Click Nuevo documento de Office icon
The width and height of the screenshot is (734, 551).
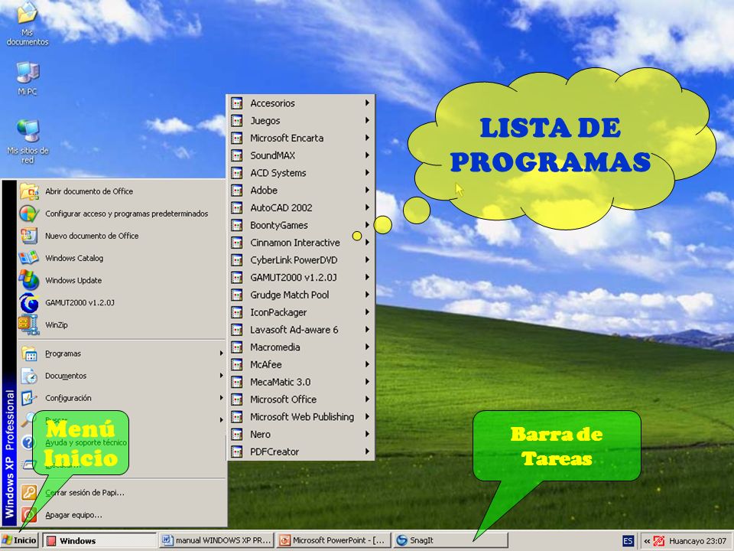pos(29,236)
